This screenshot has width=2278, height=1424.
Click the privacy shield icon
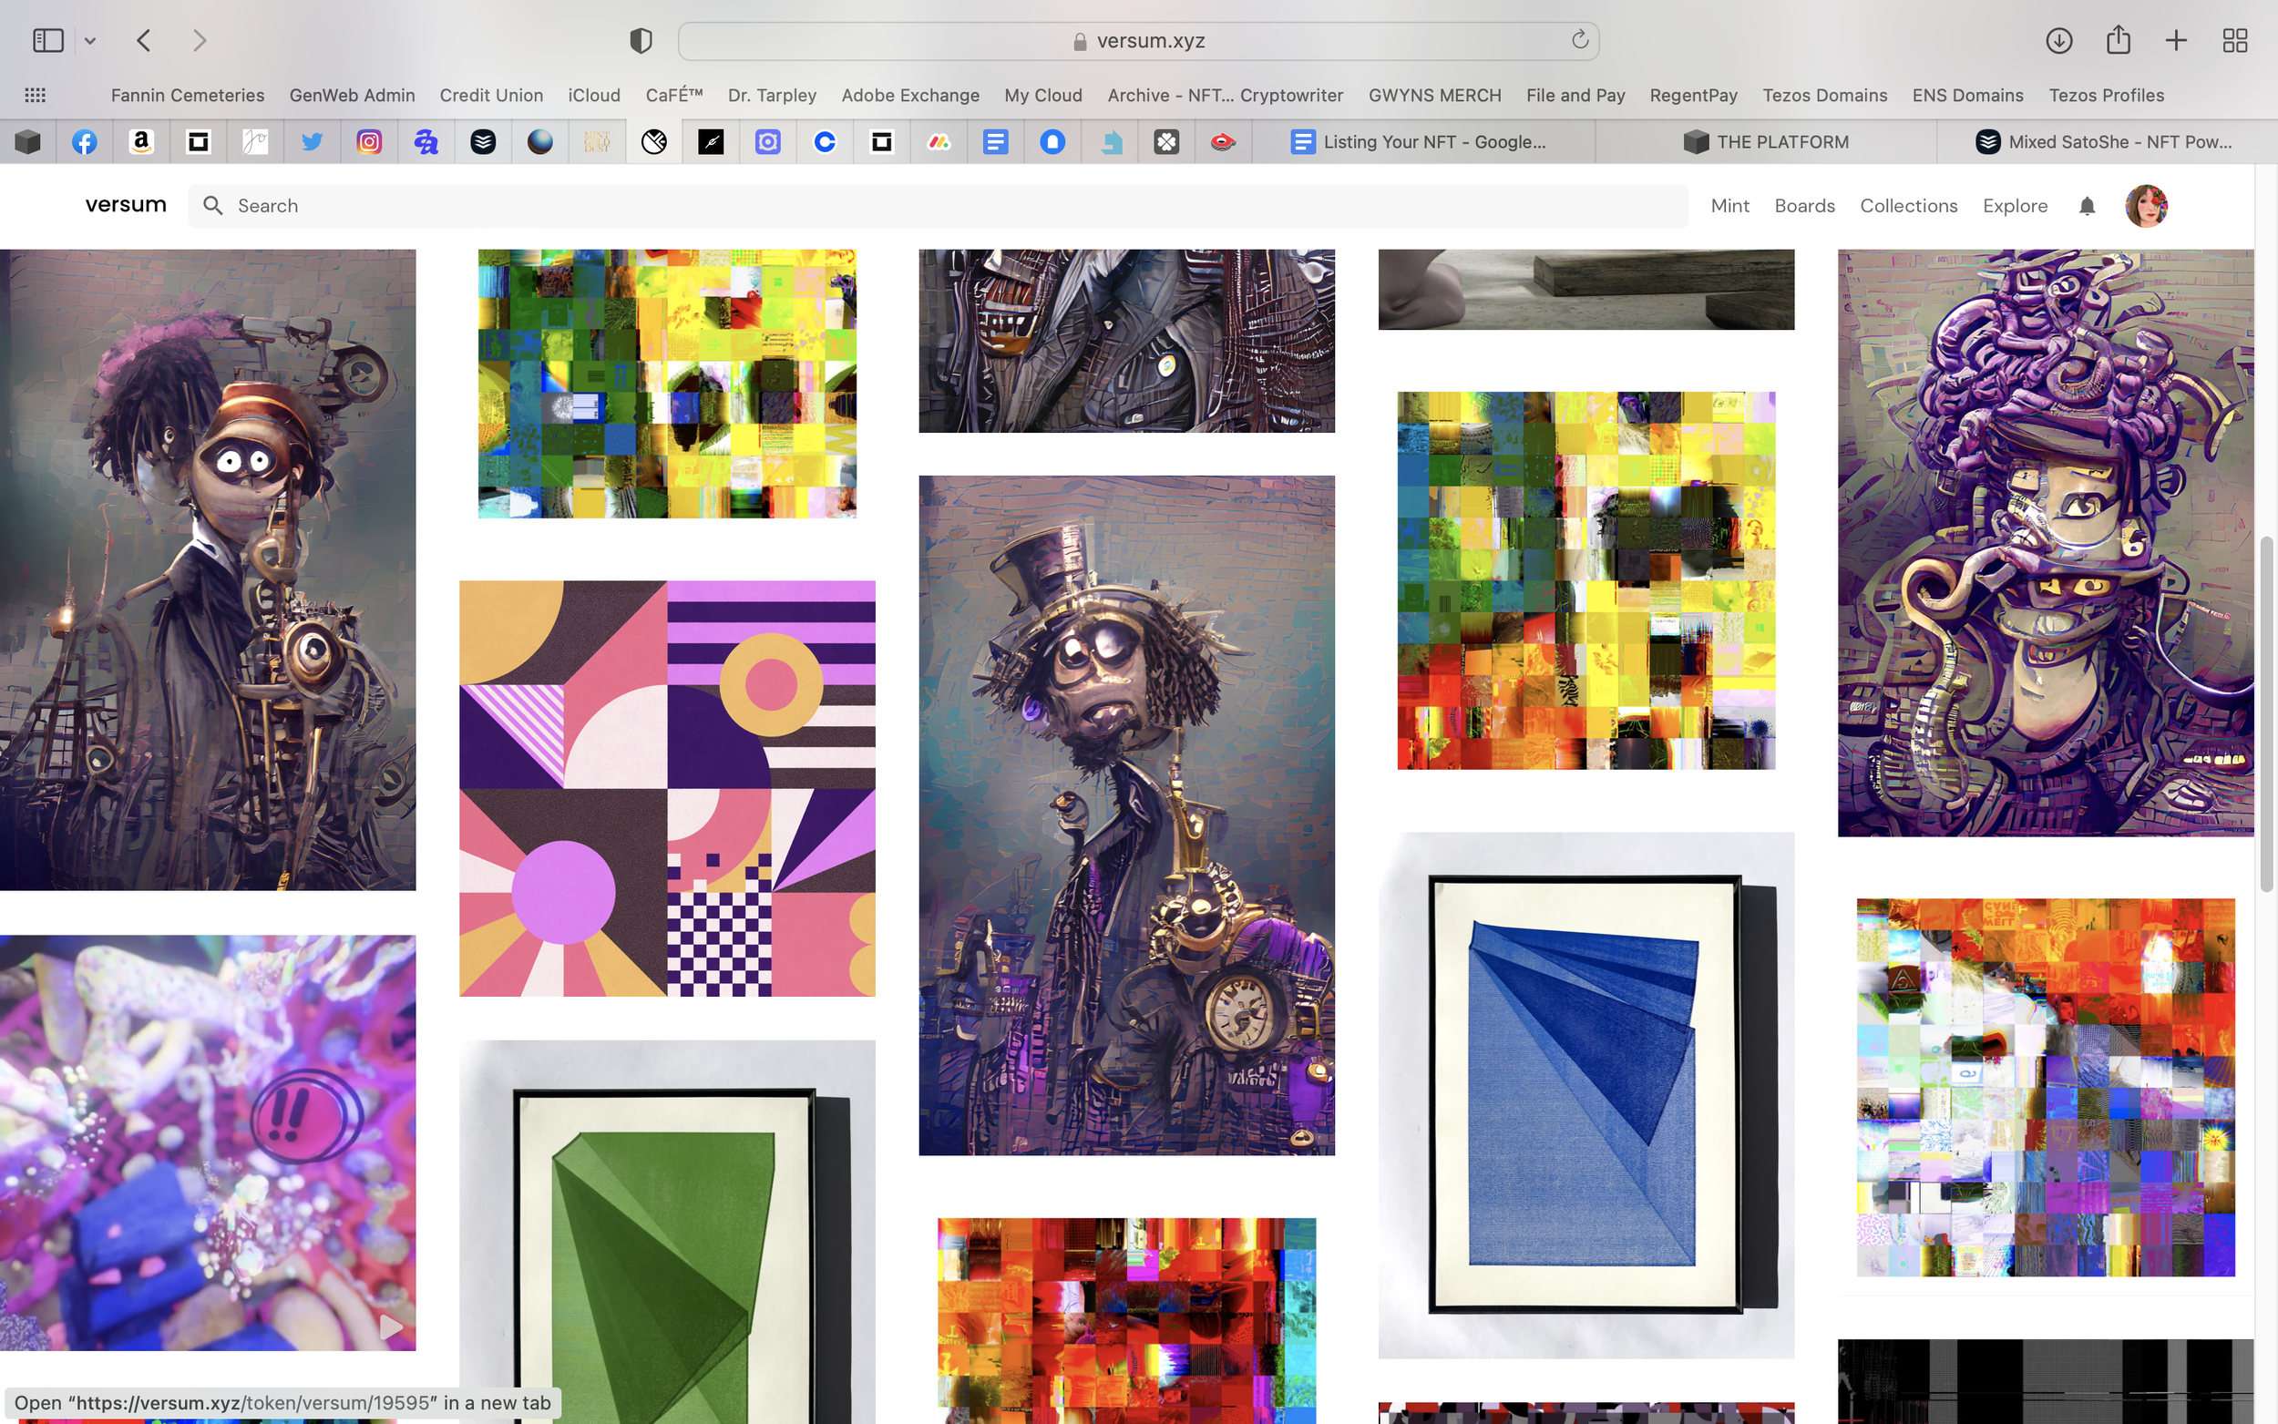pyautogui.click(x=641, y=40)
